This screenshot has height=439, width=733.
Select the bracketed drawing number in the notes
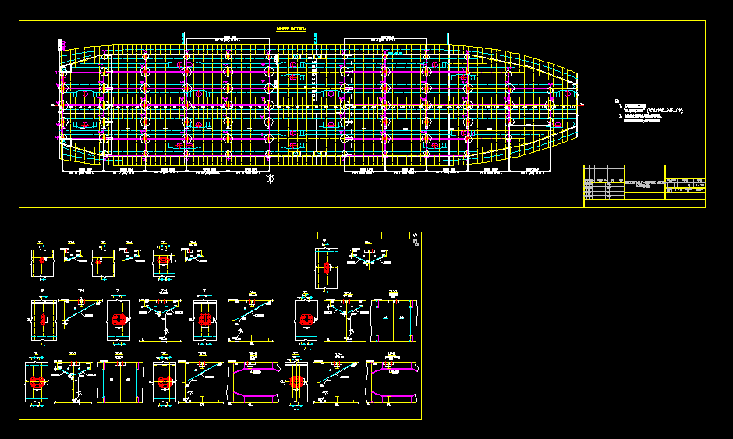(x=665, y=112)
